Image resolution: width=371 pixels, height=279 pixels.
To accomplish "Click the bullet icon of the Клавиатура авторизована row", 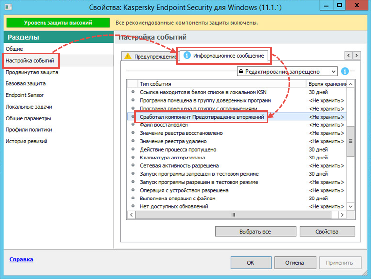I will 133,157.
